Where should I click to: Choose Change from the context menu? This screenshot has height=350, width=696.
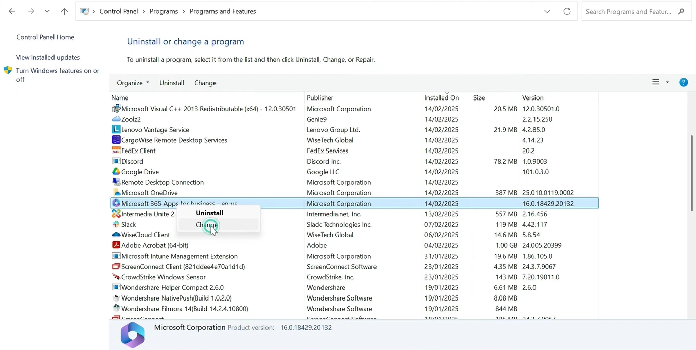click(207, 225)
